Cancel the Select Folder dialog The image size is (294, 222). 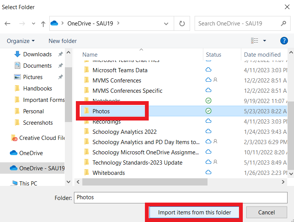[x=266, y=212]
